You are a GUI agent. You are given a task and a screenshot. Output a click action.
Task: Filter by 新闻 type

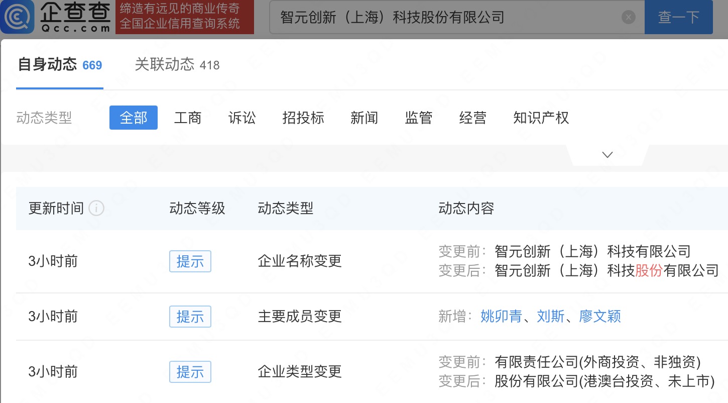coord(364,118)
